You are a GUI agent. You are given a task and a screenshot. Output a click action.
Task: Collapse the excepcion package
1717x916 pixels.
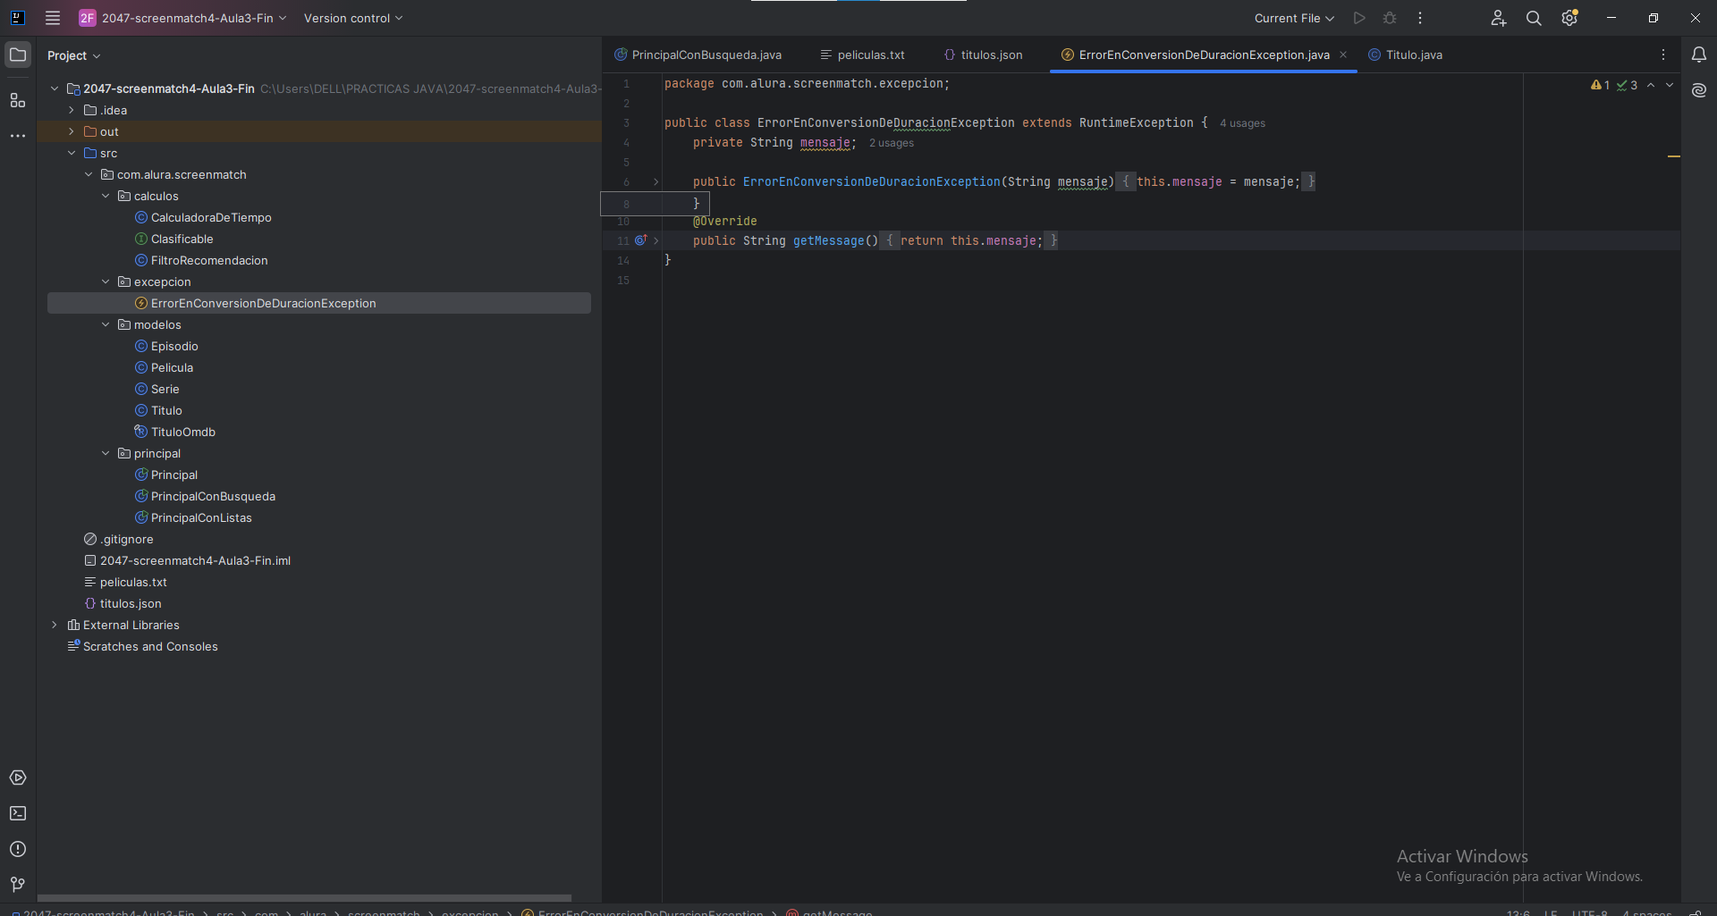tap(106, 282)
